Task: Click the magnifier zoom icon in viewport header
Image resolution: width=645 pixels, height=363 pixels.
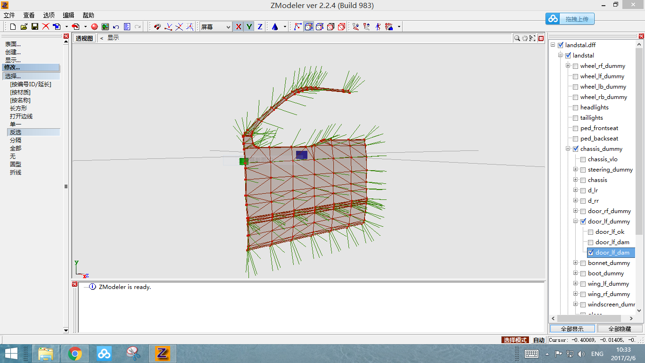Action: coord(517,38)
